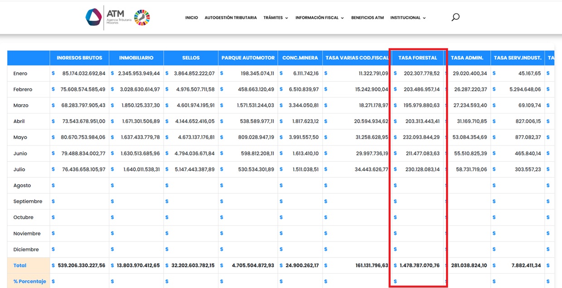
Task: Open the search magnifier icon
Action: pos(455,18)
